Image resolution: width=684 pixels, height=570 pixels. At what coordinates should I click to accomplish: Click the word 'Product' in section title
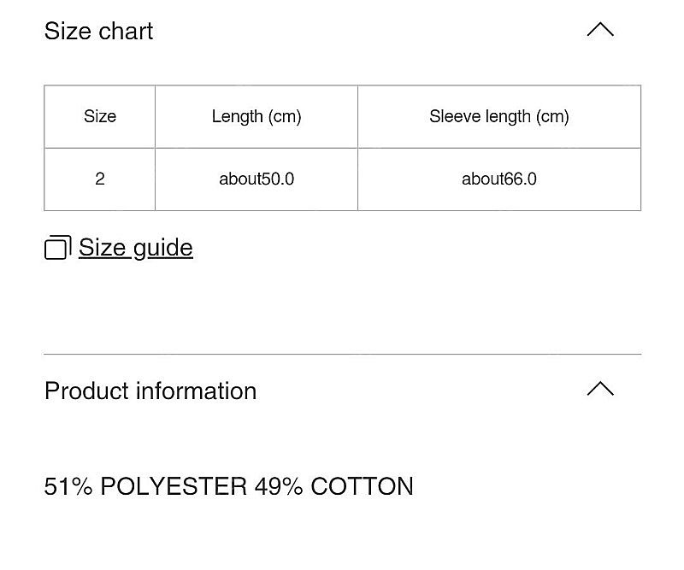point(87,391)
